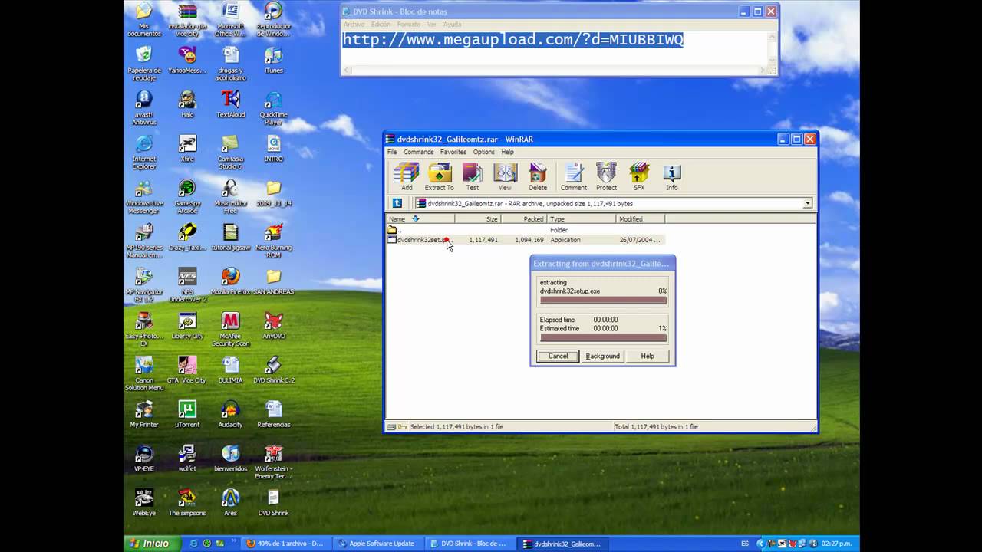
Task: Open the WinRAR File menu
Action: (392, 152)
